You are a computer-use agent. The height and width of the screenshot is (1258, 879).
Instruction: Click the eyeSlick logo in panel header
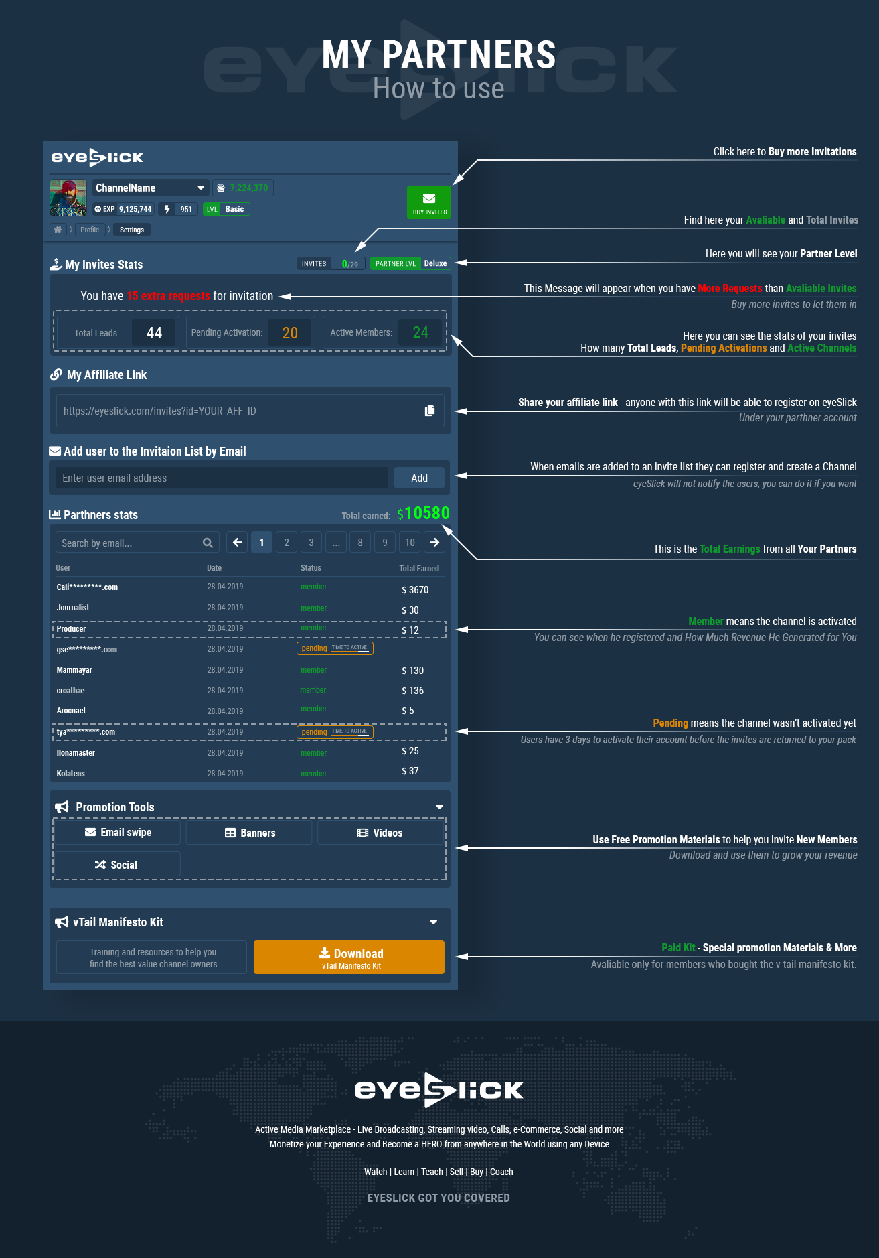click(x=98, y=158)
